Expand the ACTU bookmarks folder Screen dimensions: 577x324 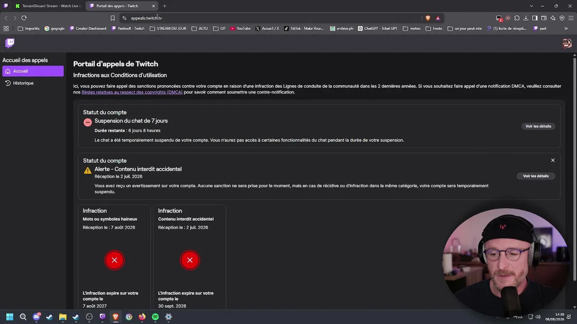tap(200, 28)
